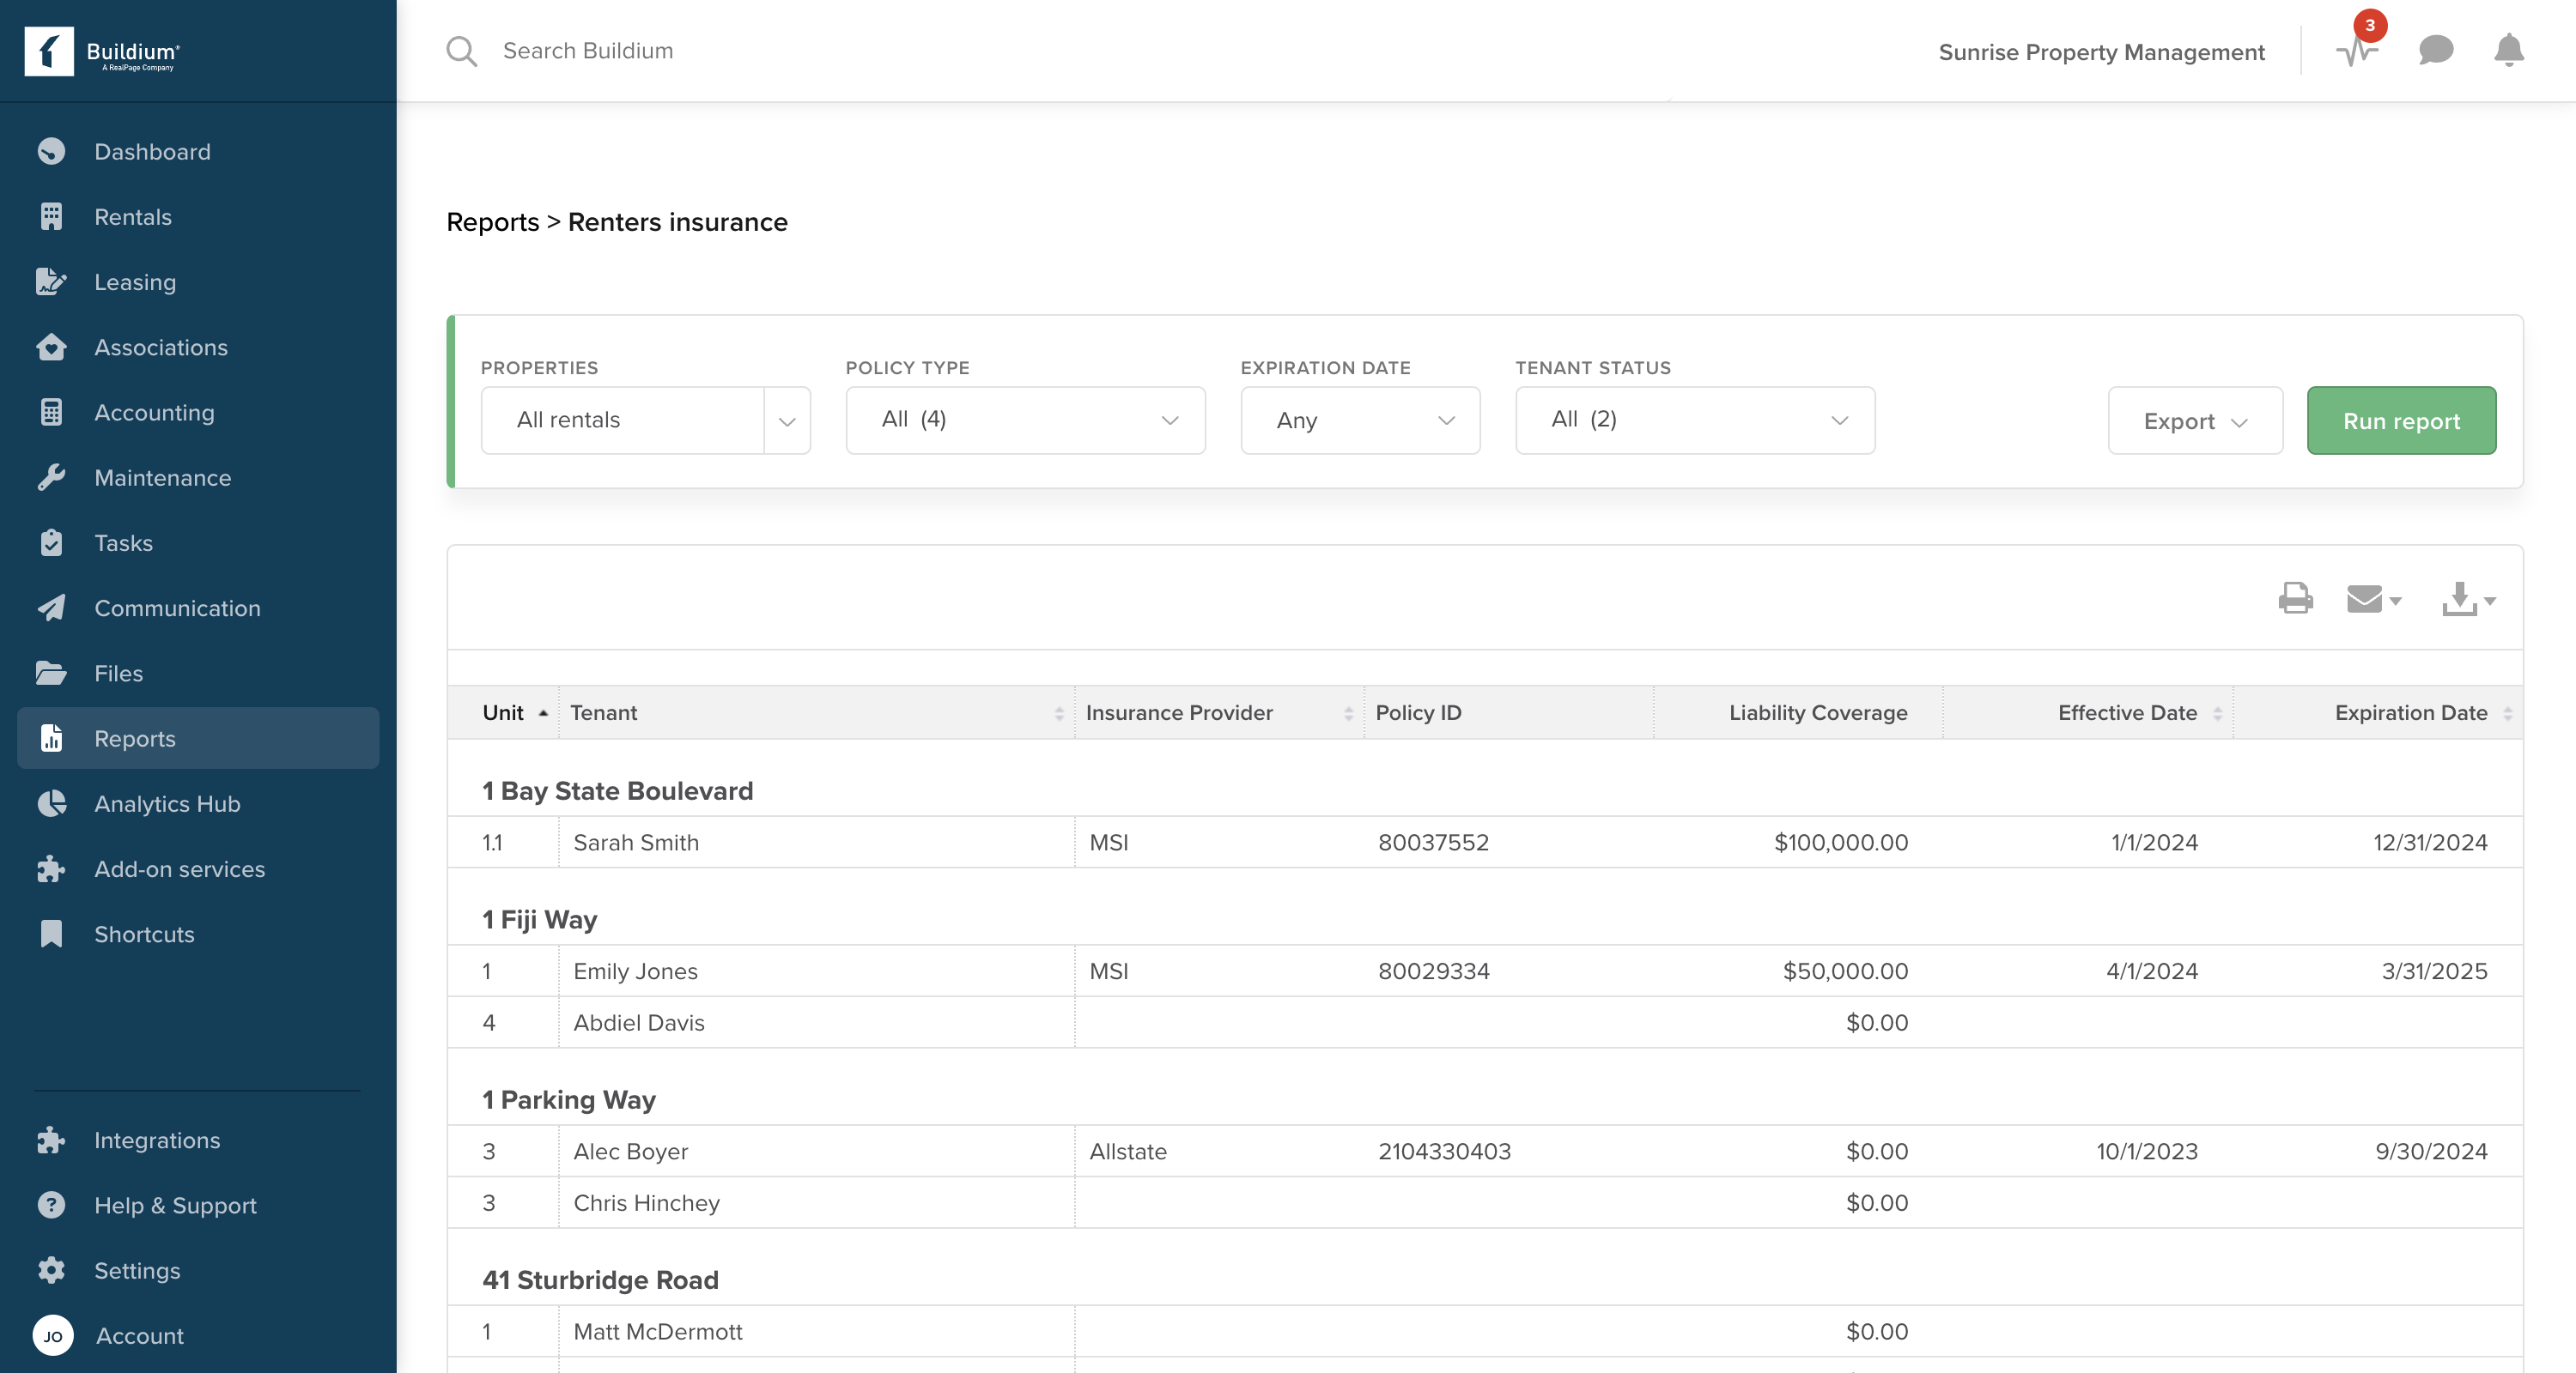Image resolution: width=2576 pixels, height=1373 pixels.
Task: Click the notification bell icon
Action: click(x=2508, y=50)
